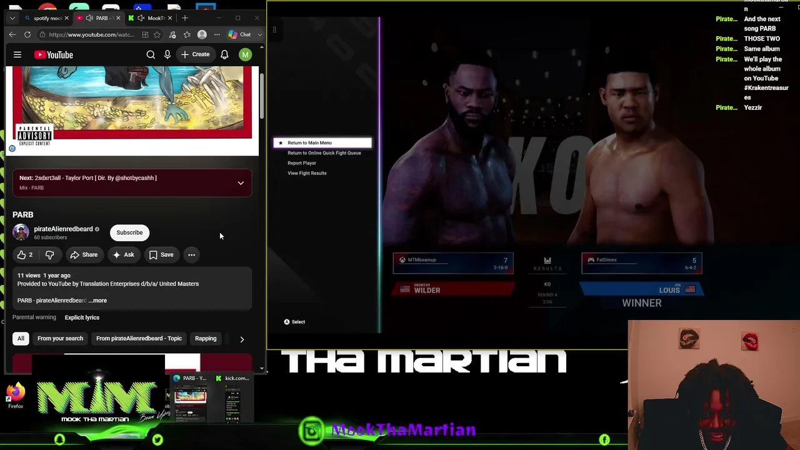
Task: Open the app available icon in address bar
Action: click(145, 35)
